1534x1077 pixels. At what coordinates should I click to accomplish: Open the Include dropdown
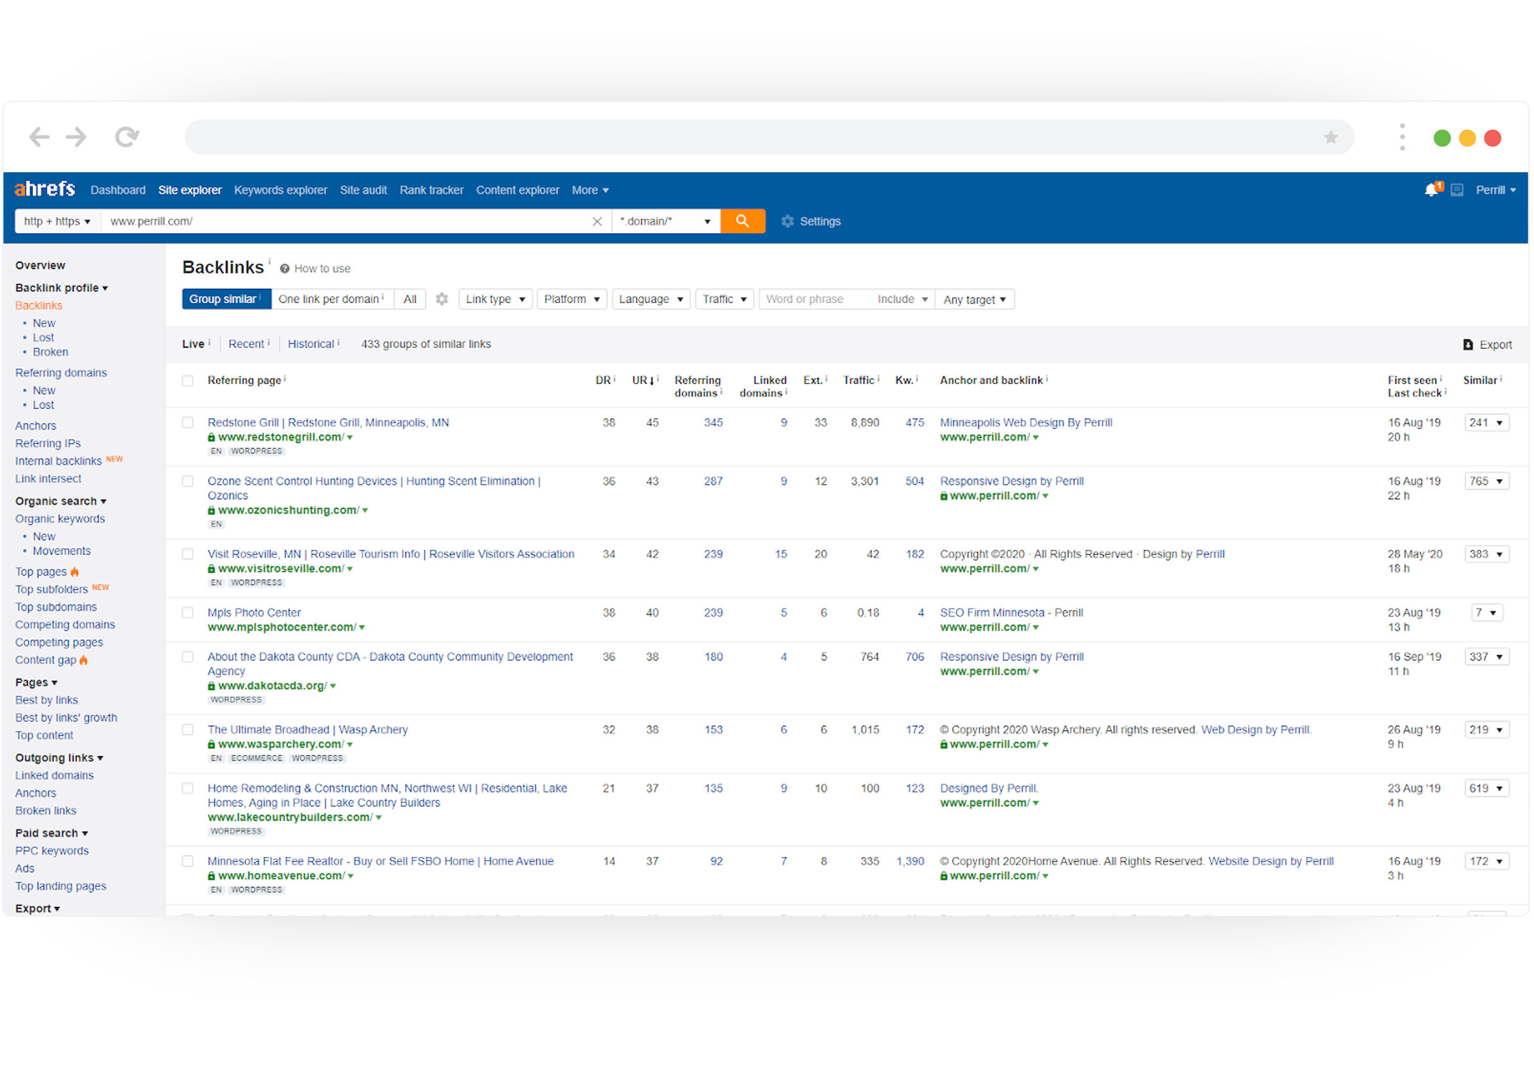click(x=903, y=299)
